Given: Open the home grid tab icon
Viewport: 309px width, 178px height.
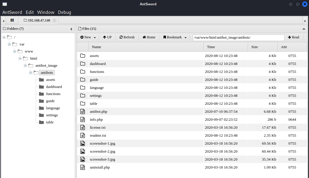Looking at the screenshot, I should pos(12,20).
